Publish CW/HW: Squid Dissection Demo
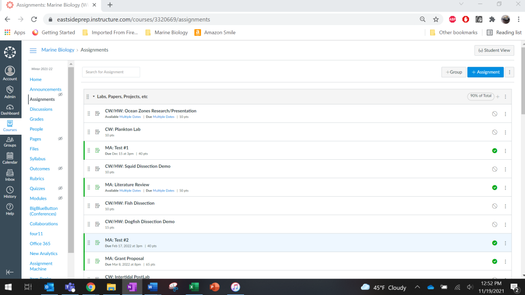 (x=495, y=169)
